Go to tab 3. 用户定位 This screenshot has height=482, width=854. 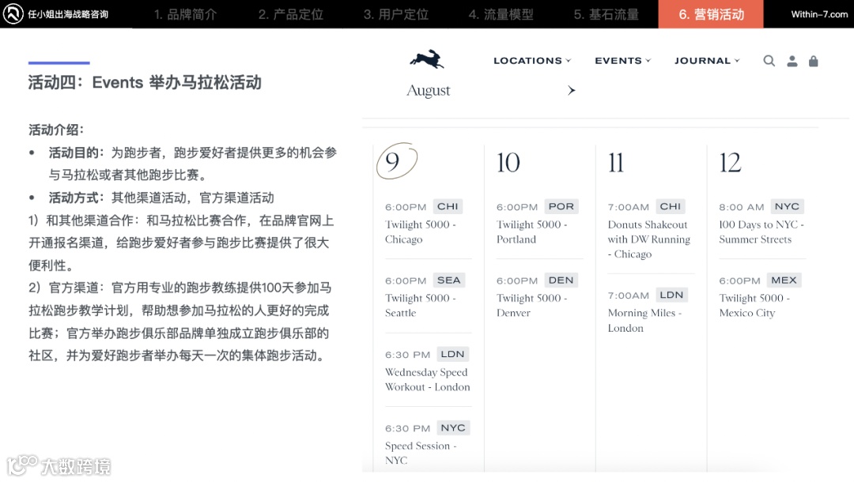[x=396, y=14]
